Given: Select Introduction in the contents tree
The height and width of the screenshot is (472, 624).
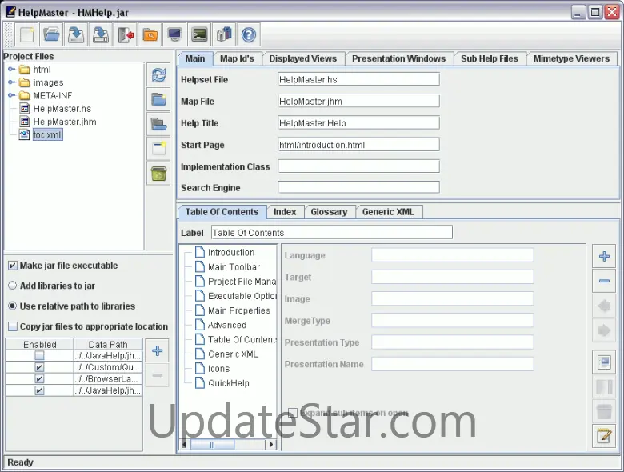Looking at the screenshot, I should pyautogui.click(x=231, y=252).
